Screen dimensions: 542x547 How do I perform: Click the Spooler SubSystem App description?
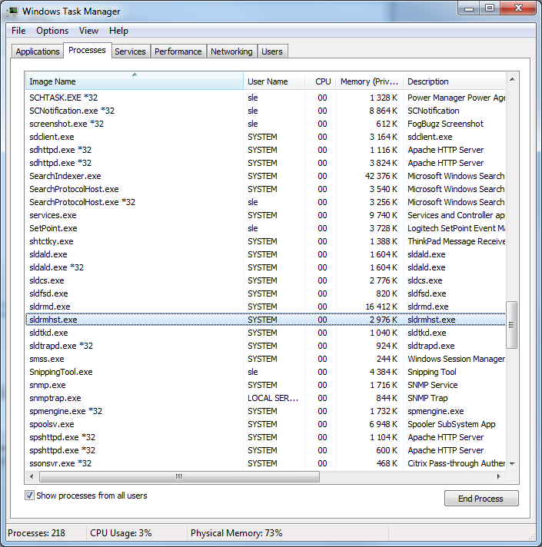451,424
